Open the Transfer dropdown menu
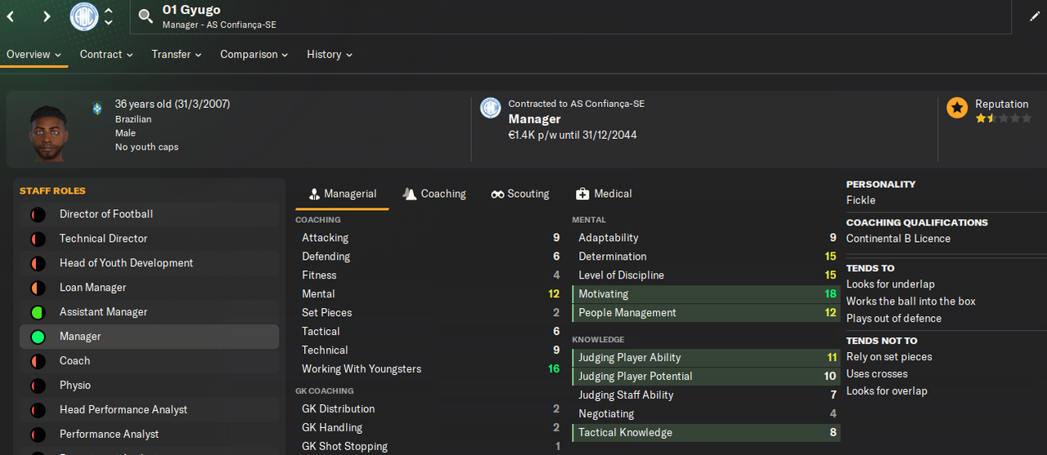This screenshot has width=1047, height=455. point(177,55)
